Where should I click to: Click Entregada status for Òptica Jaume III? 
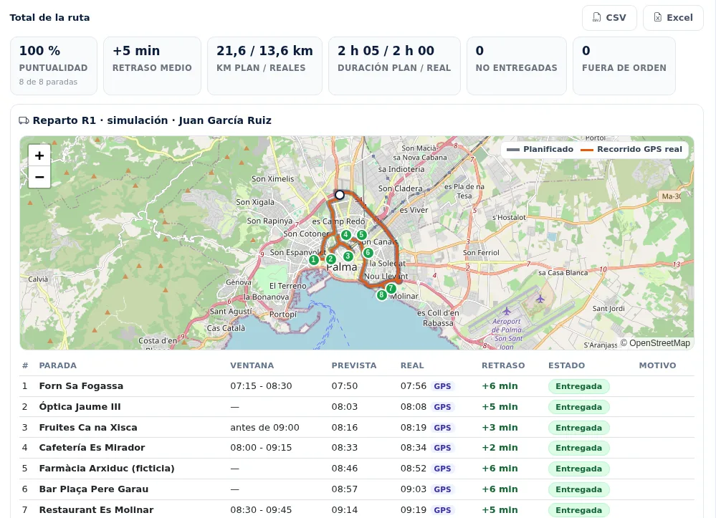pos(578,407)
